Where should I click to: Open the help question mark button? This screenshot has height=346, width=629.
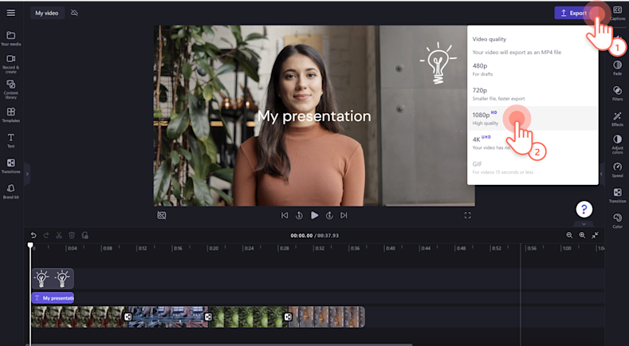(584, 209)
